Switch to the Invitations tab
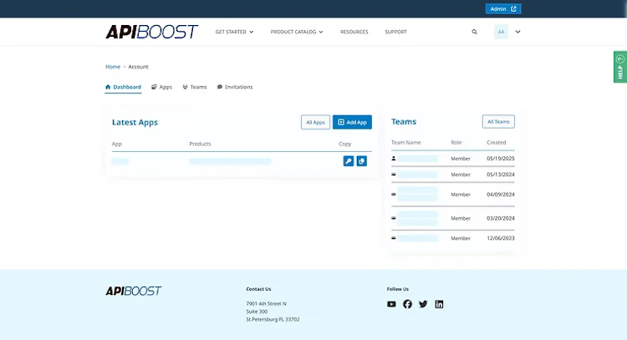 pyautogui.click(x=235, y=87)
